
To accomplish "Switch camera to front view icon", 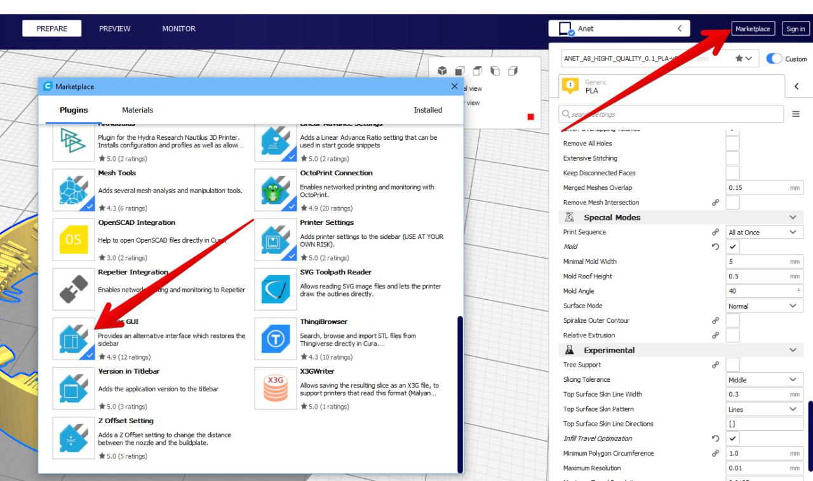I will click(x=460, y=71).
